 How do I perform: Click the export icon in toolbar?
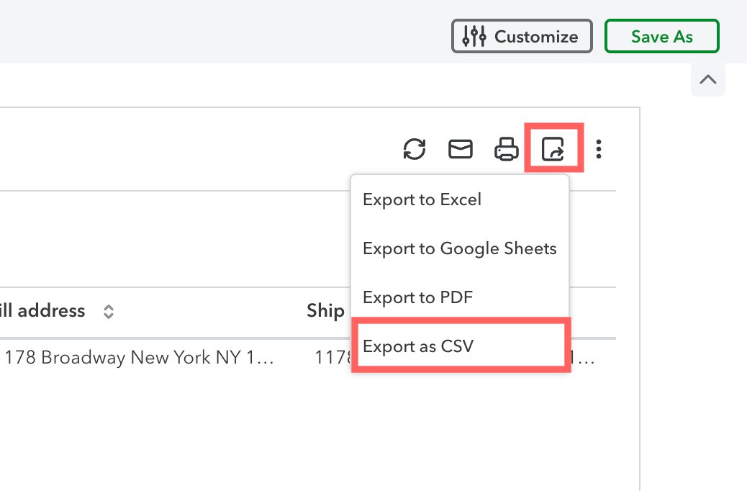553,149
